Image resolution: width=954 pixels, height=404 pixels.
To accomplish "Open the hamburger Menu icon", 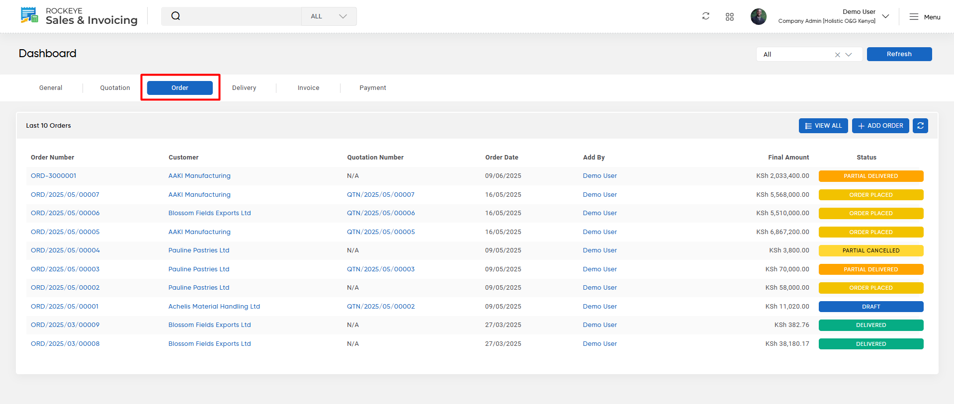I will 914,17.
